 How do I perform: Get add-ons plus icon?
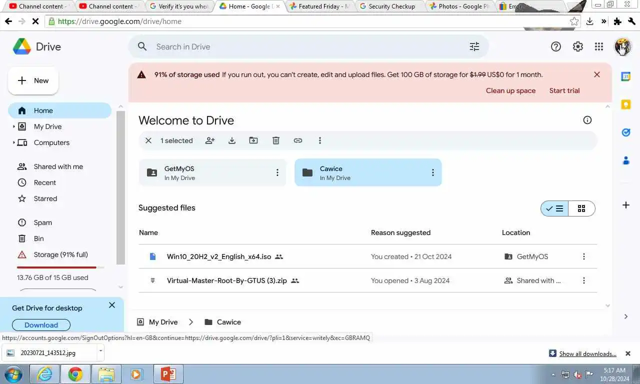[x=625, y=205]
